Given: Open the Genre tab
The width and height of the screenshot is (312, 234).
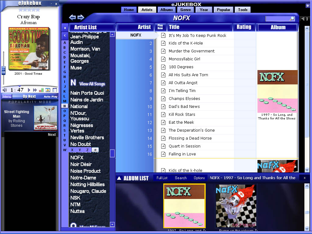Looking at the screenshot, I should click(186, 9).
